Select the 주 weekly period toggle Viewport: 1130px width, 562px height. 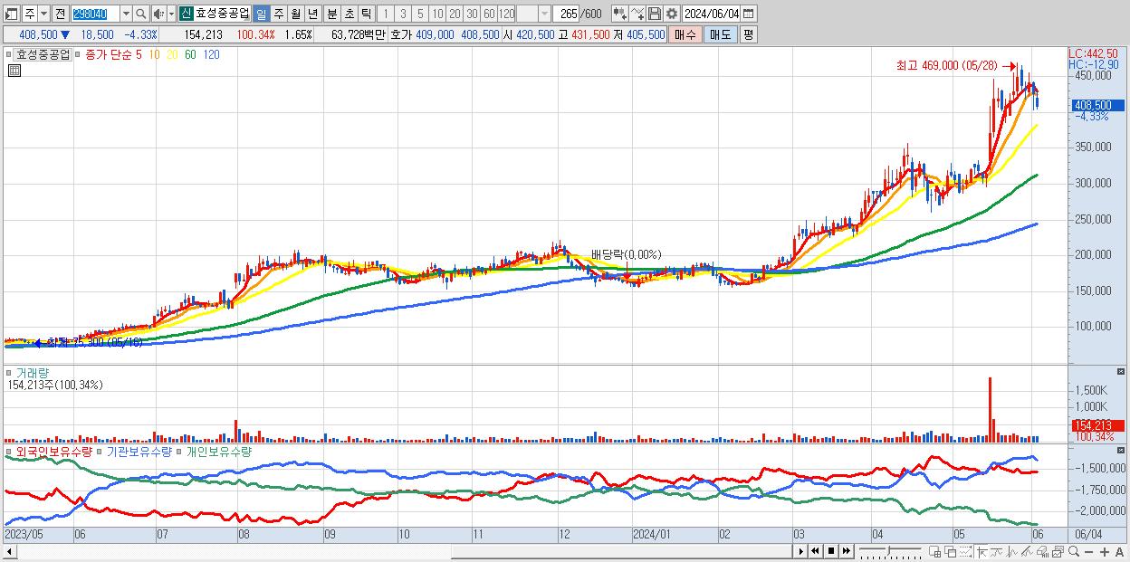278,14
